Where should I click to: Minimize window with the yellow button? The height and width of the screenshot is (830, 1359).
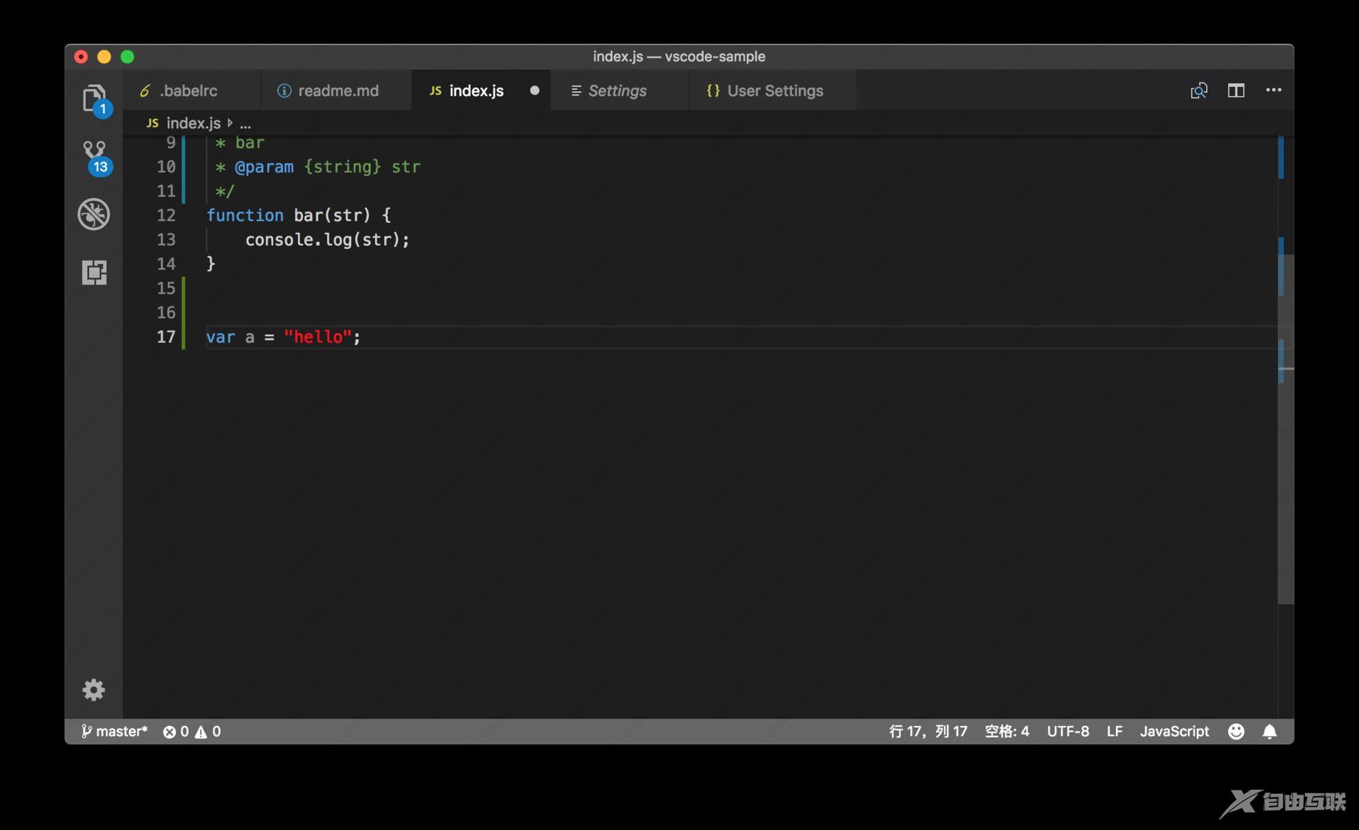(104, 57)
